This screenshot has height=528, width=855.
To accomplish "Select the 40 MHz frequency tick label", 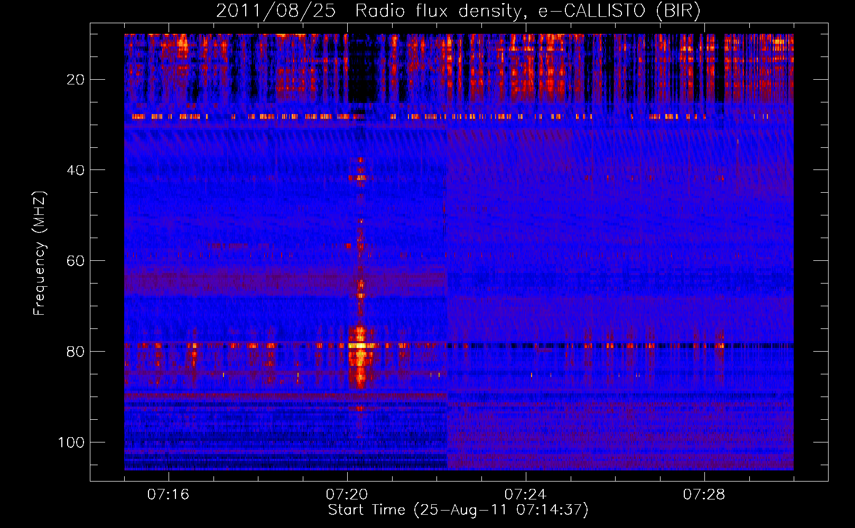I will click(76, 170).
